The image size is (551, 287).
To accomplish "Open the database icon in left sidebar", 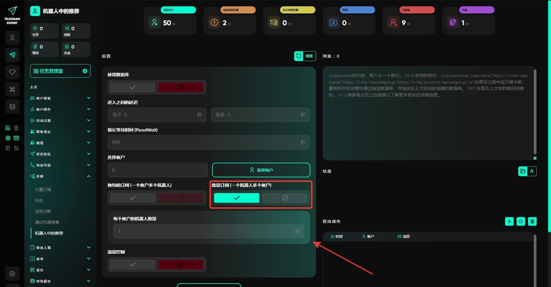I will (12, 107).
